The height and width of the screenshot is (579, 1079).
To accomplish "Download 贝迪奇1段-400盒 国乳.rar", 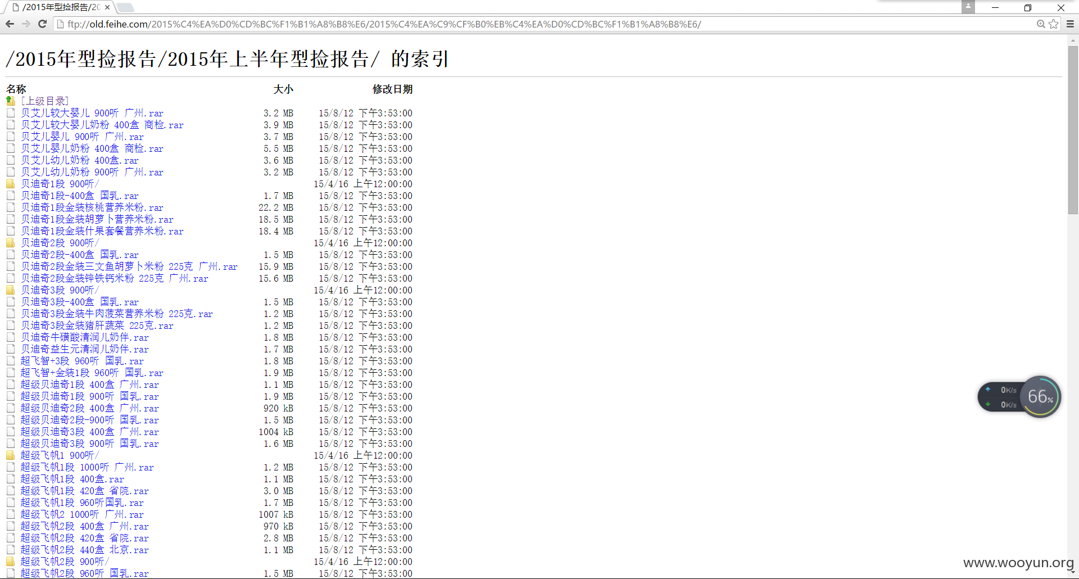I will [x=80, y=196].
